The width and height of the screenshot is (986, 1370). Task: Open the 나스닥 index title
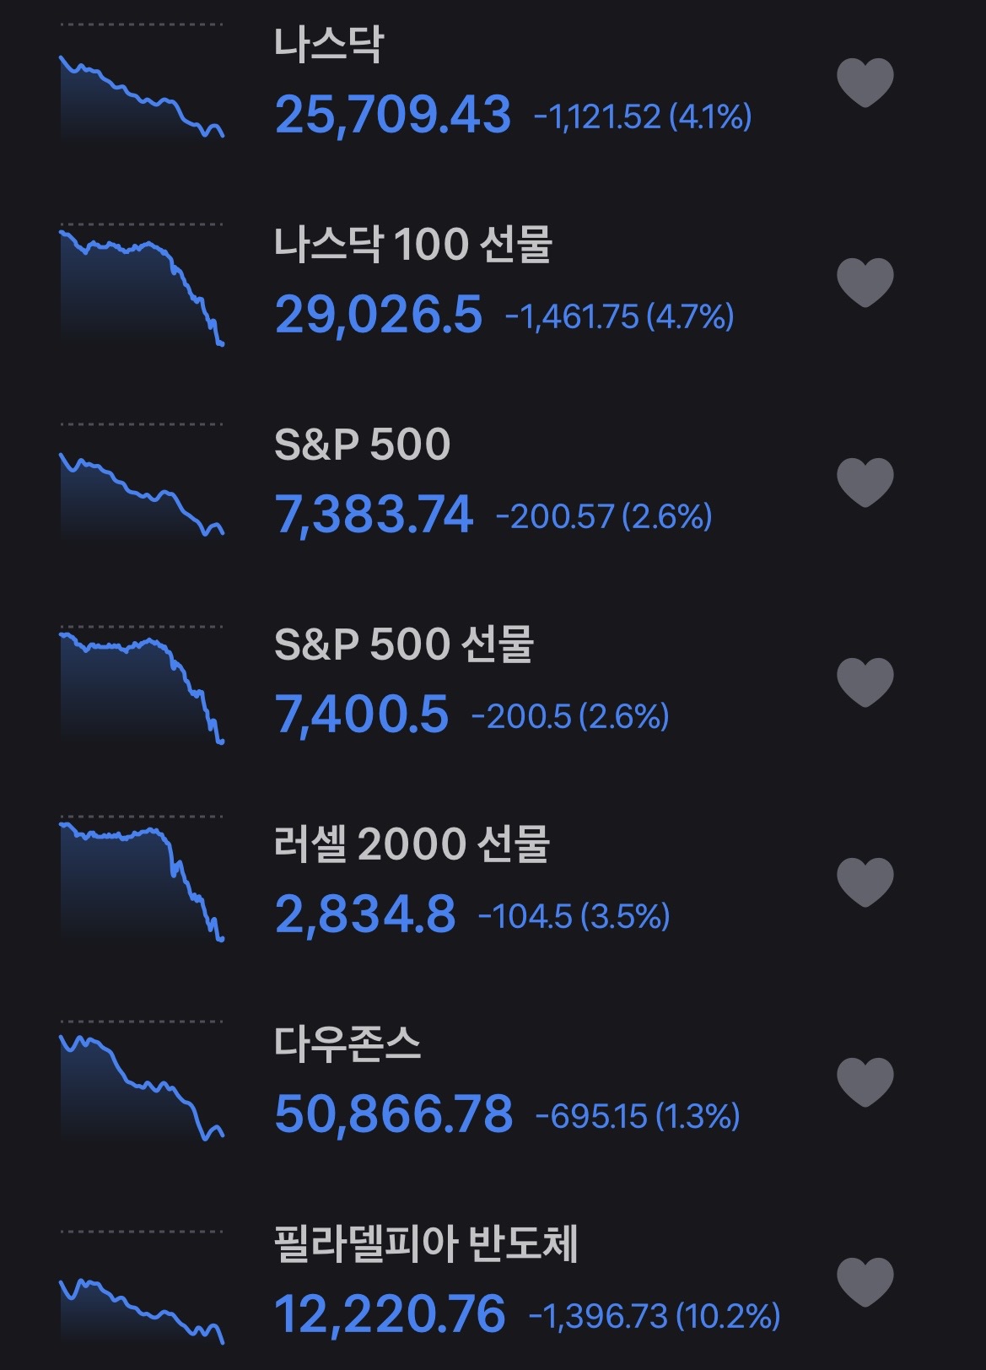pos(329,45)
